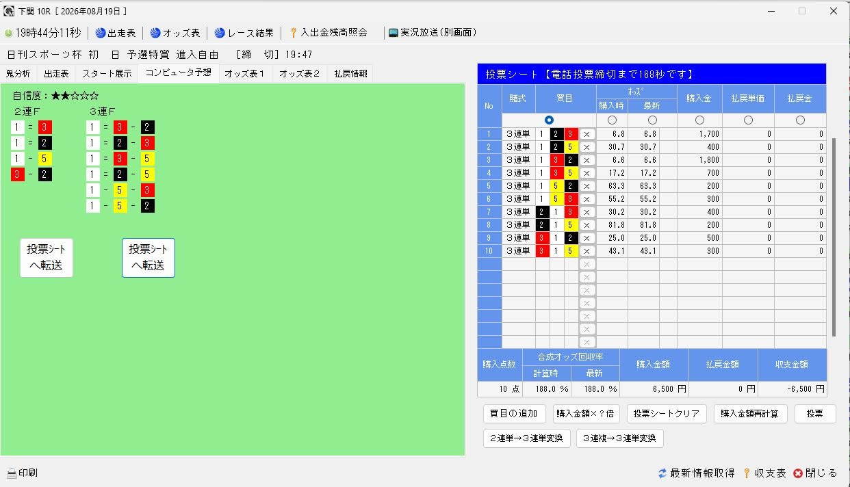Select the 払戻単価 sort radio button
The width and height of the screenshot is (850, 487).
748,120
